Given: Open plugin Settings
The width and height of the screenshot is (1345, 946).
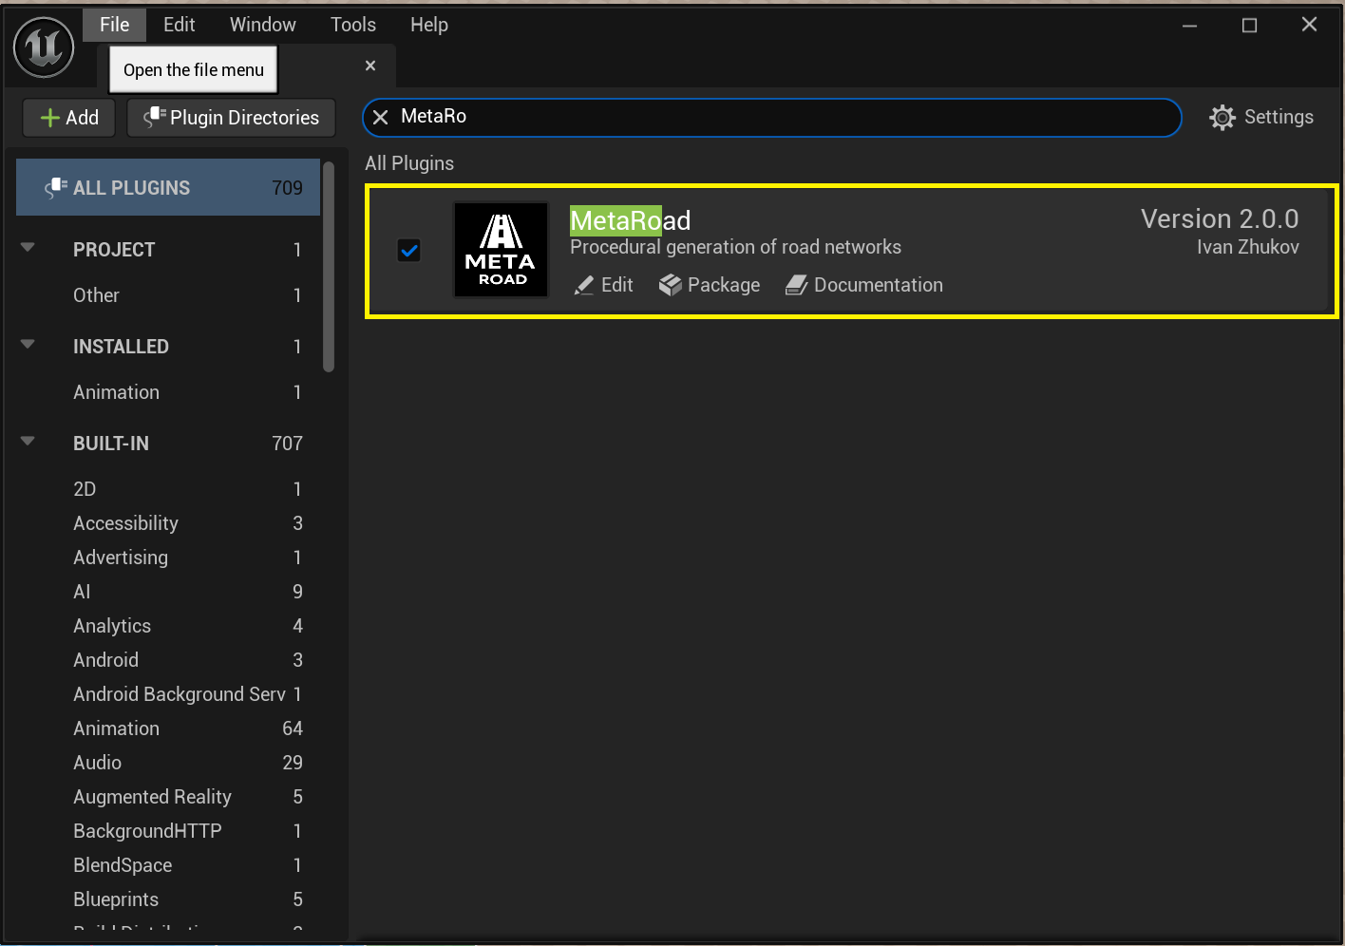Looking at the screenshot, I should coord(1261,118).
